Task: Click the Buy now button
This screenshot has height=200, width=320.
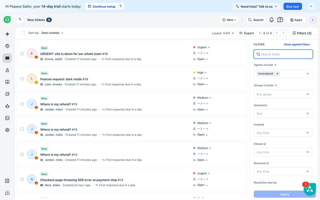Action: pyautogui.click(x=293, y=6)
